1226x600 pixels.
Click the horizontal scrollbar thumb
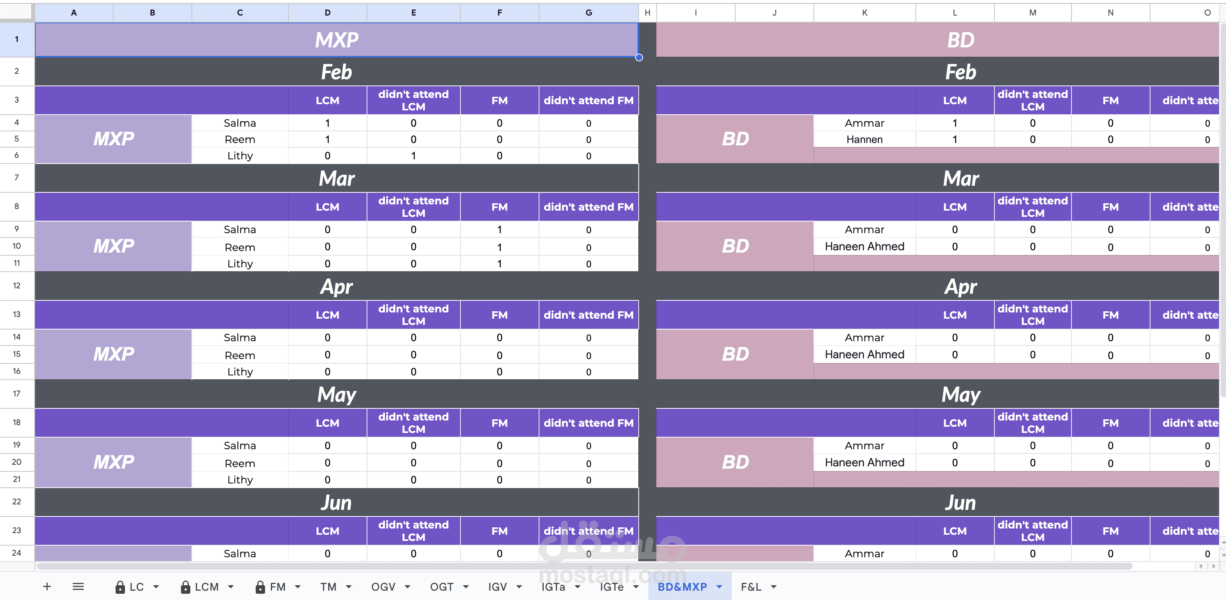pyautogui.click(x=585, y=566)
